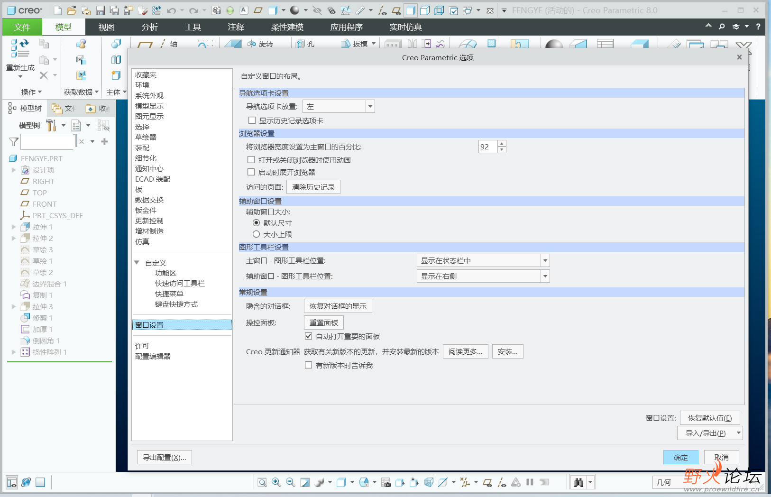Image resolution: width=771 pixels, height=497 pixels.
Task: Open the view manager camera icon
Action: pyautogui.click(x=386, y=482)
